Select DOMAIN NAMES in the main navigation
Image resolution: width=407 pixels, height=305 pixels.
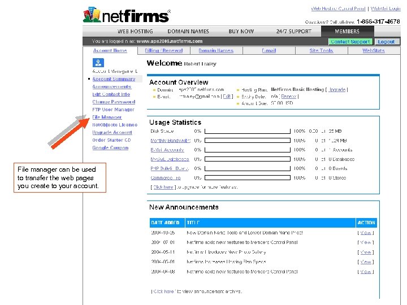point(188,32)
